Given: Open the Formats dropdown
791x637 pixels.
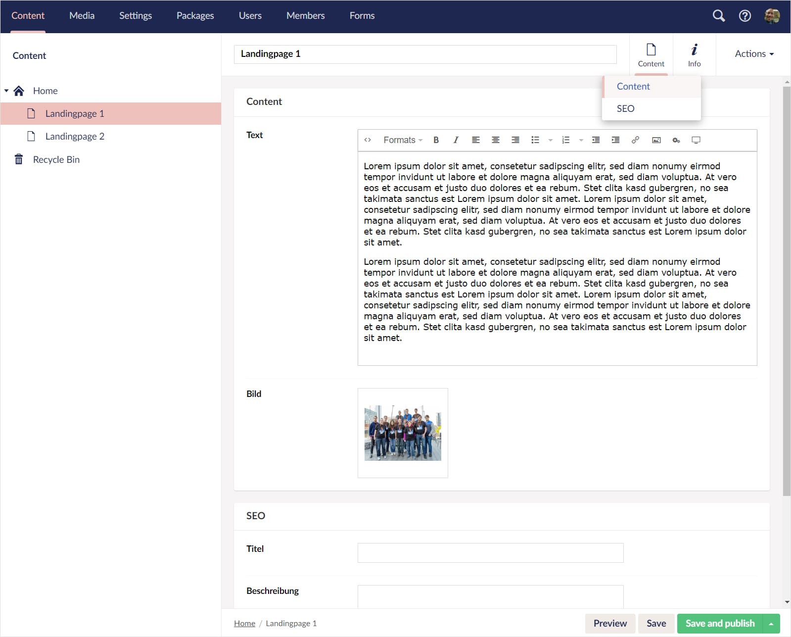Looking at the screenshot, I should coord(403,140).
